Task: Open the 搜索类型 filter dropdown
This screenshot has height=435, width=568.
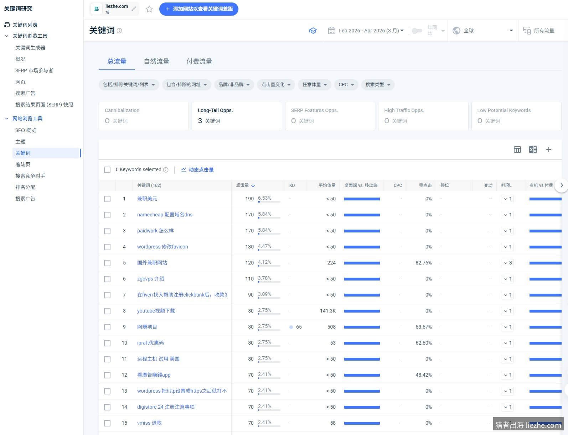Action: tap(378, 85)
